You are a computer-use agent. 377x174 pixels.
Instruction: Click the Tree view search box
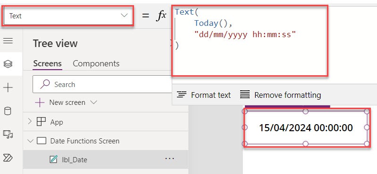[x=102, y=84]
